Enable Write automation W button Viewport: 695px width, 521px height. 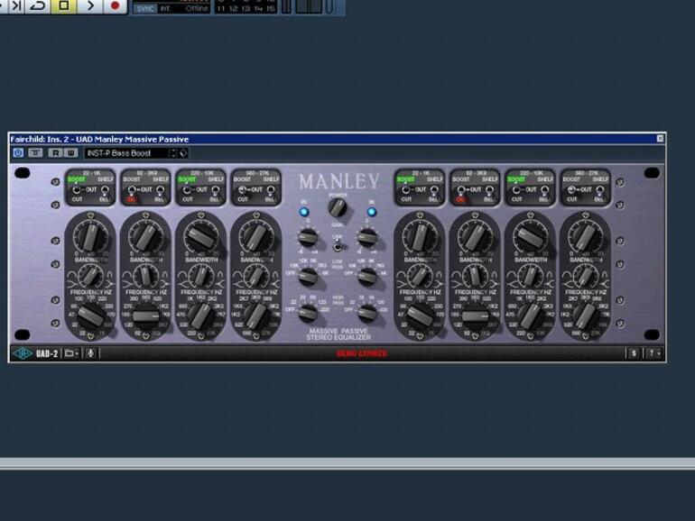click(x=69, y=153)
